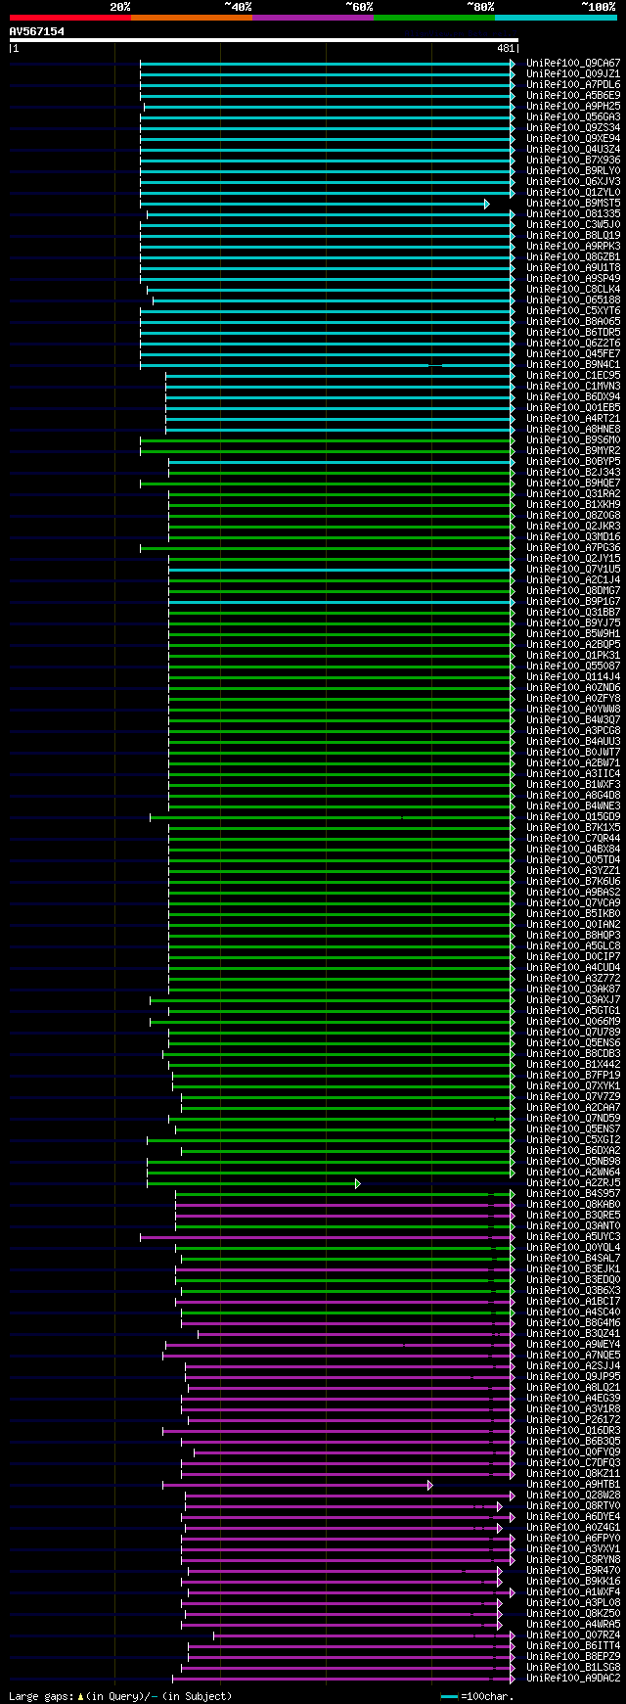The width and height of the screenshot is (626, 1704).
Task: Open the UniRef100_B4S957 entry
Action: (x=573, y=1194)
